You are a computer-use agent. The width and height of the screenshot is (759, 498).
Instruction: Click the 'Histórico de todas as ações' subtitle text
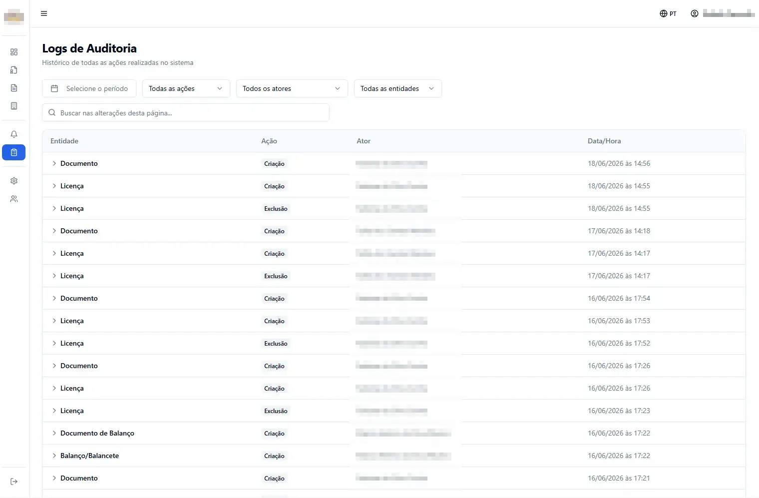point(118,62)
